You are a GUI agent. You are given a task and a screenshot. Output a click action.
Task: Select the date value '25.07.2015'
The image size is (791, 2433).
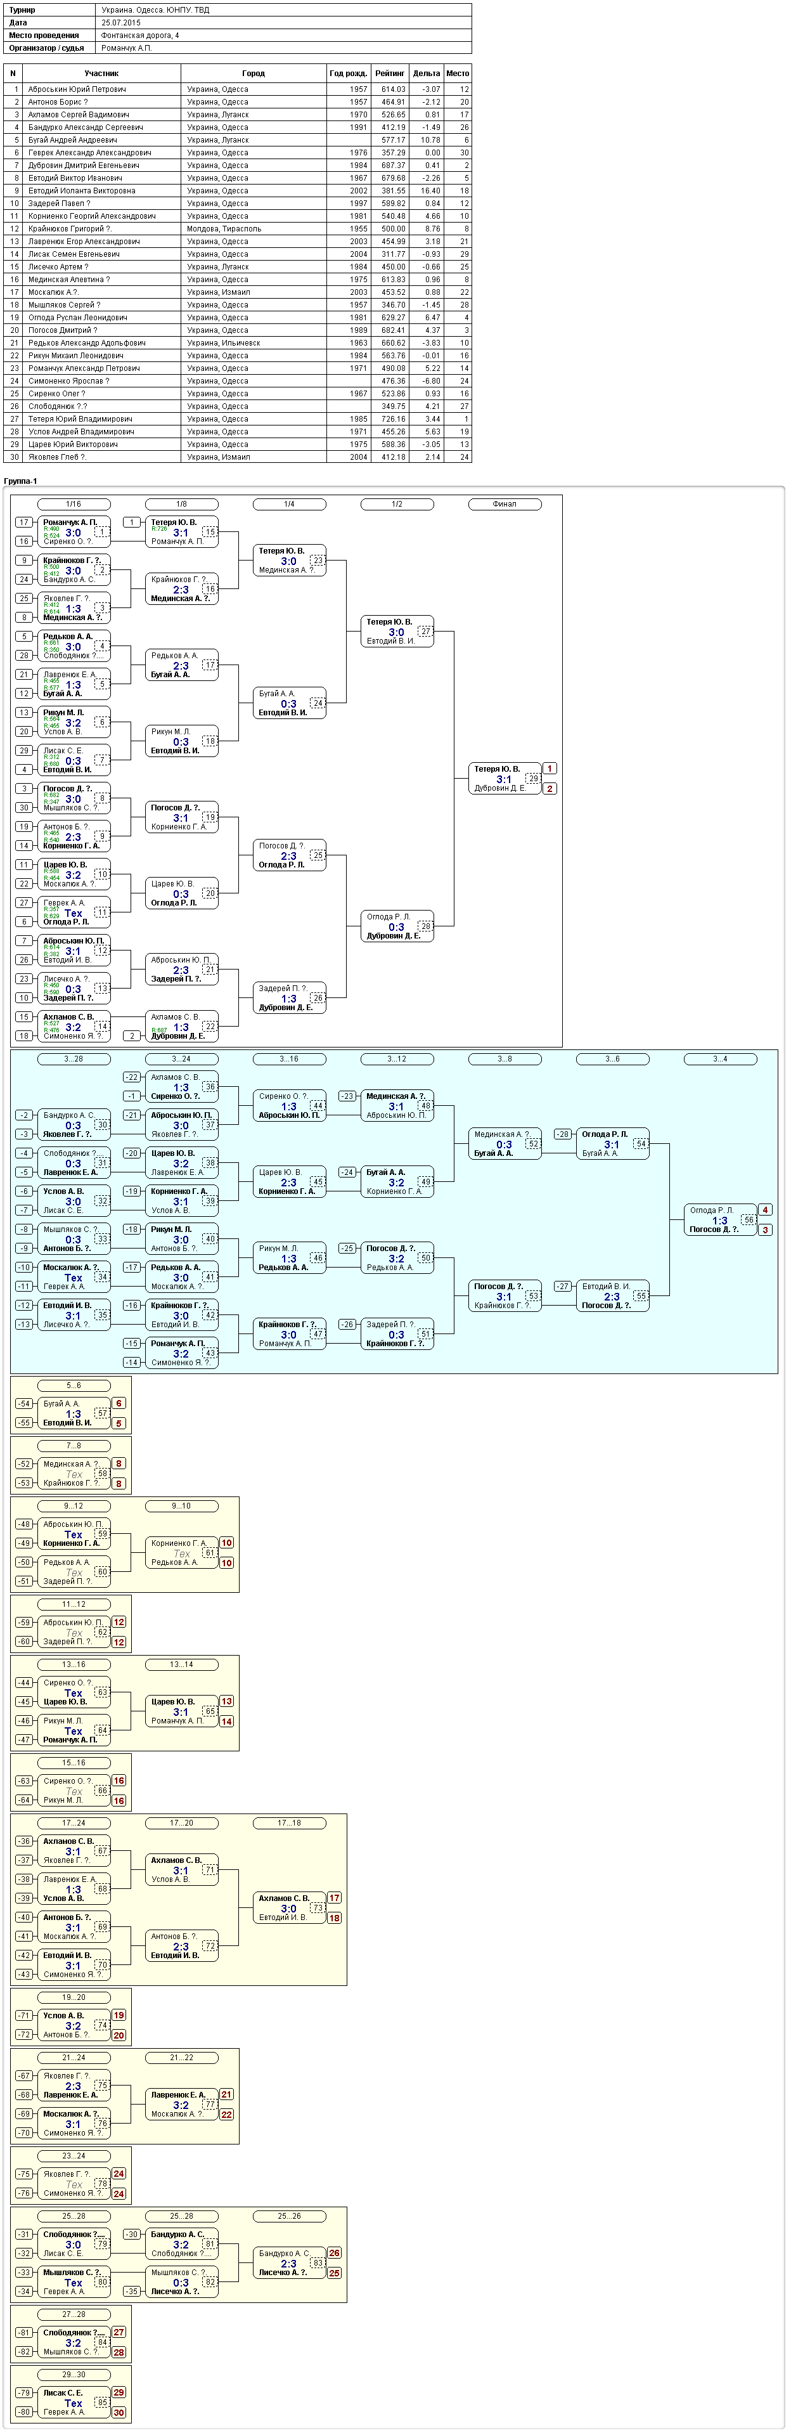[122, 23]
